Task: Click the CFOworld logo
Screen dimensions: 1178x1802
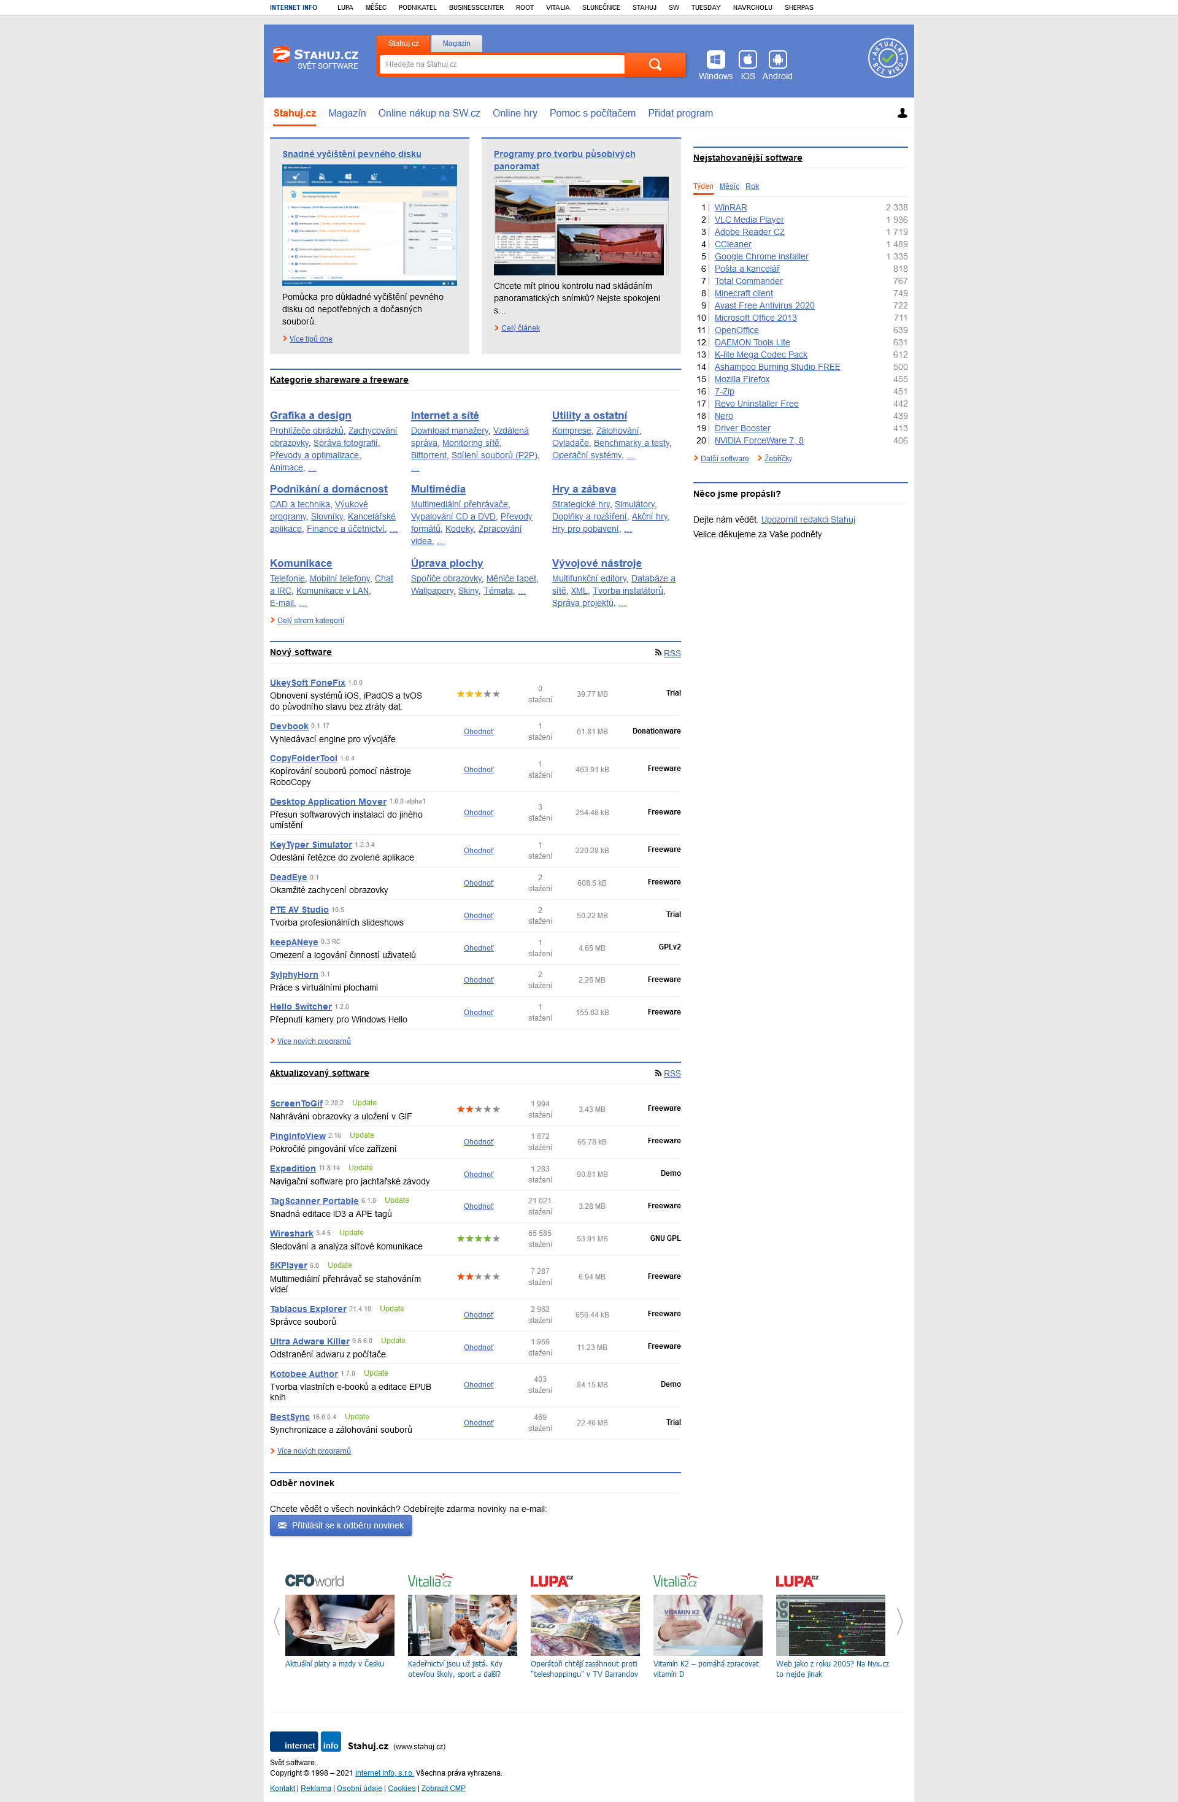Action: [x=314, y=1581]
